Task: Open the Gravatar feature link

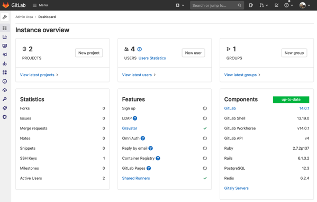Action: (x=130, y=128)
